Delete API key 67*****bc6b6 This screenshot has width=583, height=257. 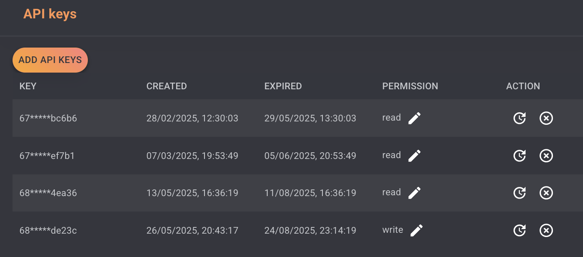[x=546, y=118]
